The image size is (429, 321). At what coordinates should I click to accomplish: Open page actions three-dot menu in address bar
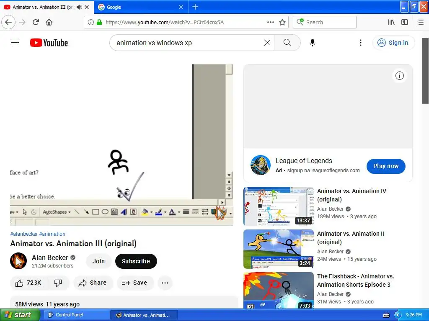click(270, 22)
